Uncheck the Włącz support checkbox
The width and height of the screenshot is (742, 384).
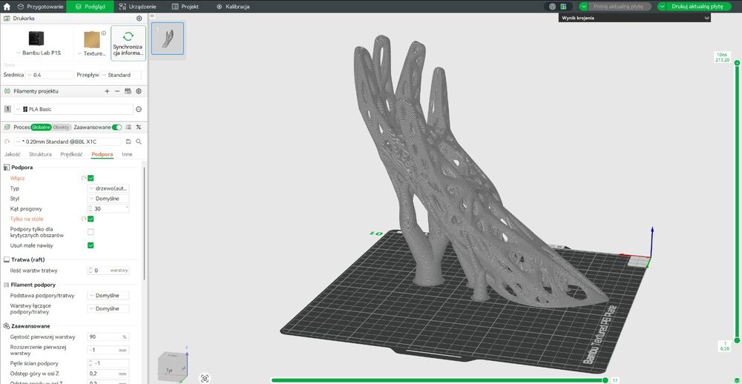pyautogui.click(x=91, y=178)
